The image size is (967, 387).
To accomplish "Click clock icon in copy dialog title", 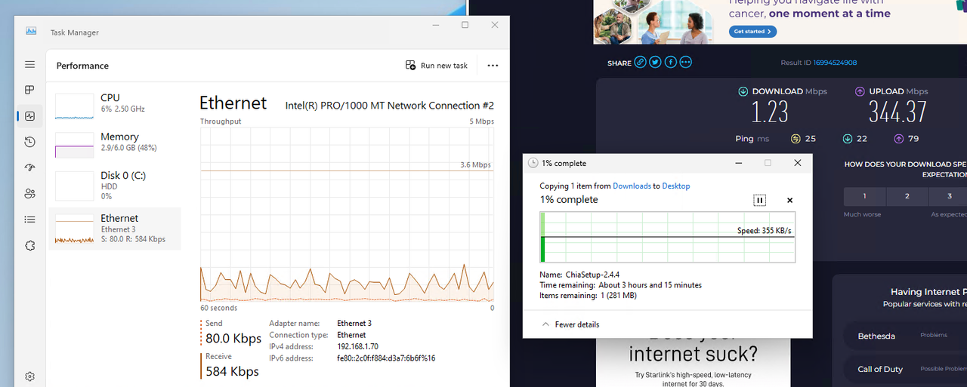I will [533, 163].
